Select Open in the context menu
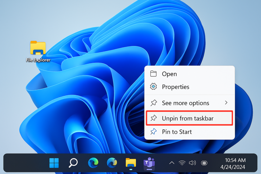This screenshot has width=261, height=174. pos(189,74)
